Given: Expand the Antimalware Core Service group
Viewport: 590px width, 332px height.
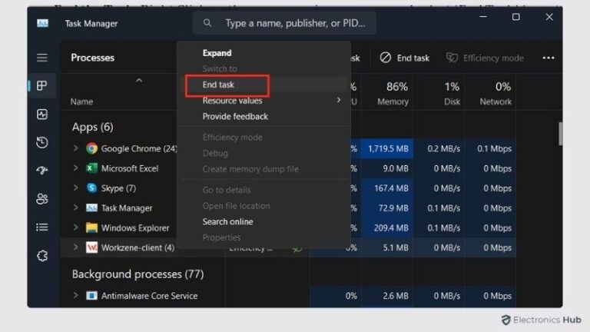Looking at the screenshot, I should [x=75, y=295].
